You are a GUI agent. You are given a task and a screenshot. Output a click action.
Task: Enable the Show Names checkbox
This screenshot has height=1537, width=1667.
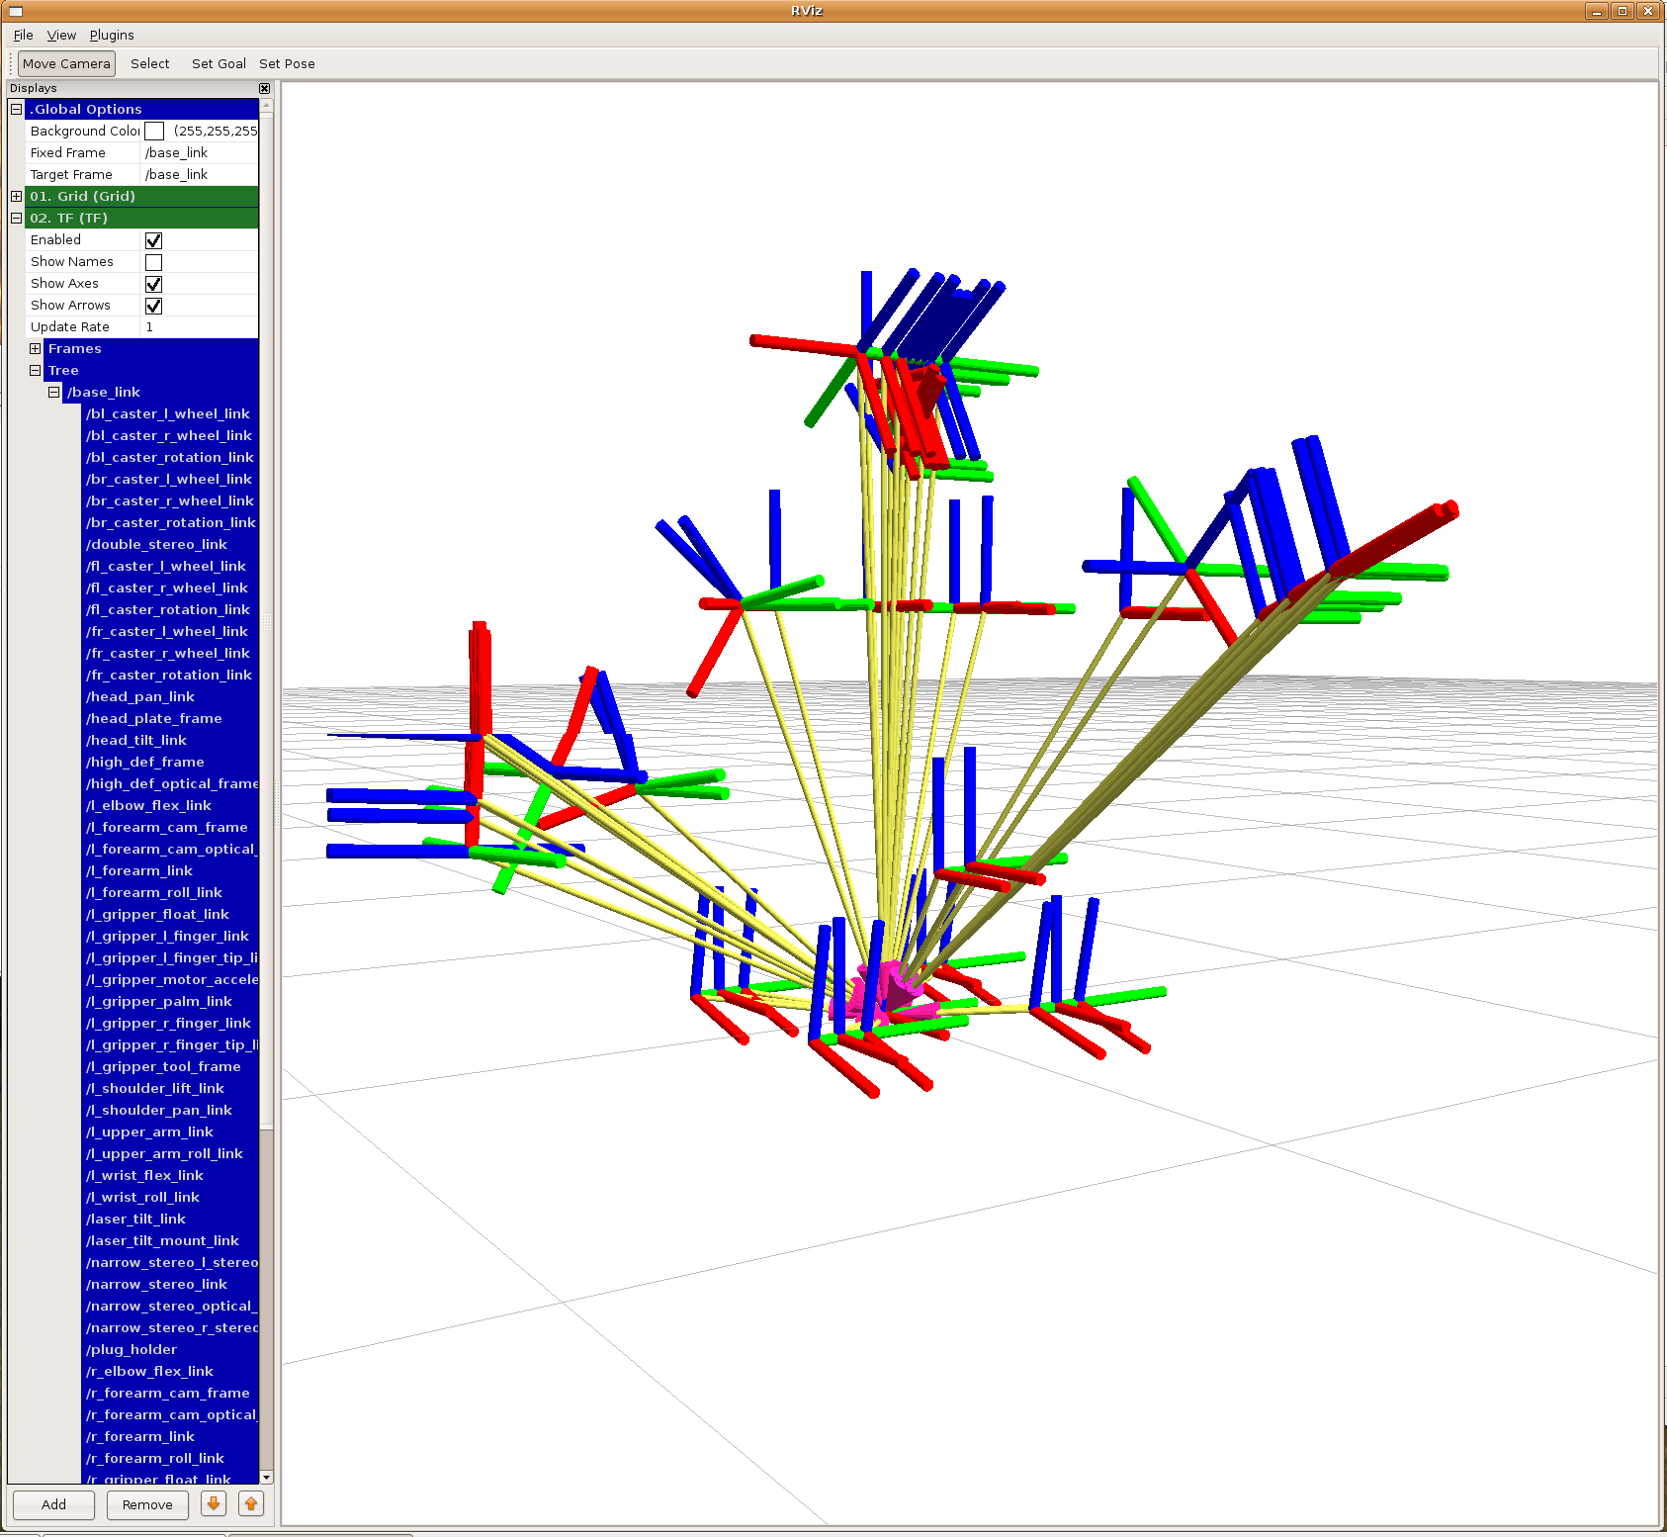(x=154, y=262)
